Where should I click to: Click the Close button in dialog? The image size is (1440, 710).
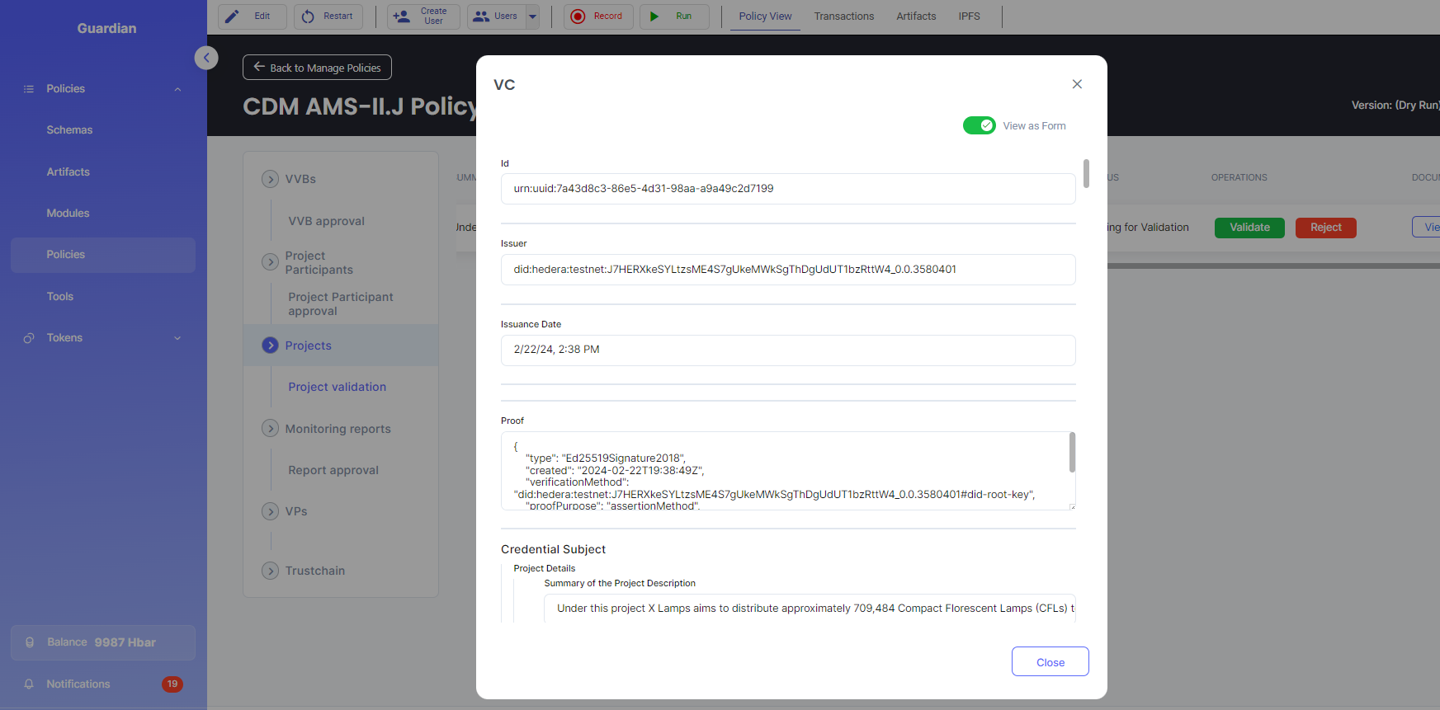[1050, 662]
